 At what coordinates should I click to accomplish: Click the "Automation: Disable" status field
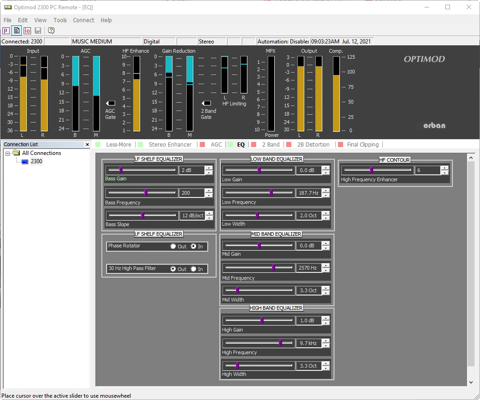coord(283,41)
